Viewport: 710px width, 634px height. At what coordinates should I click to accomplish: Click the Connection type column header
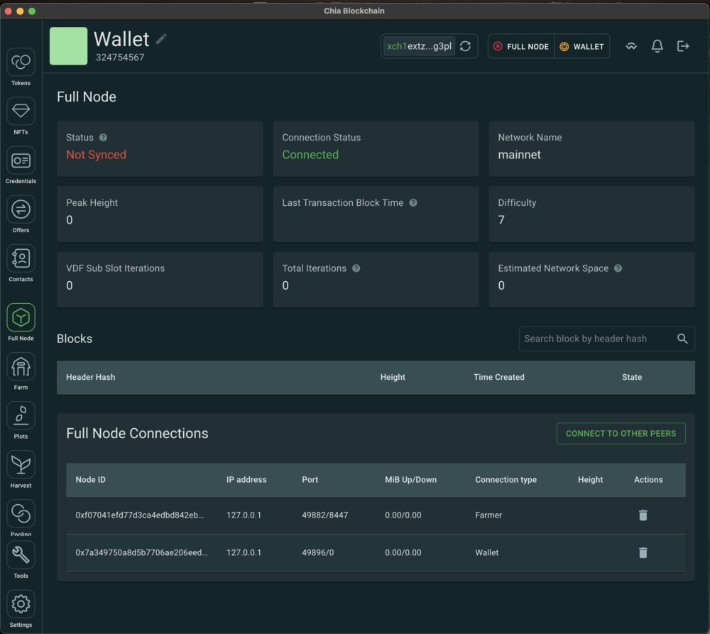point(506,479)
